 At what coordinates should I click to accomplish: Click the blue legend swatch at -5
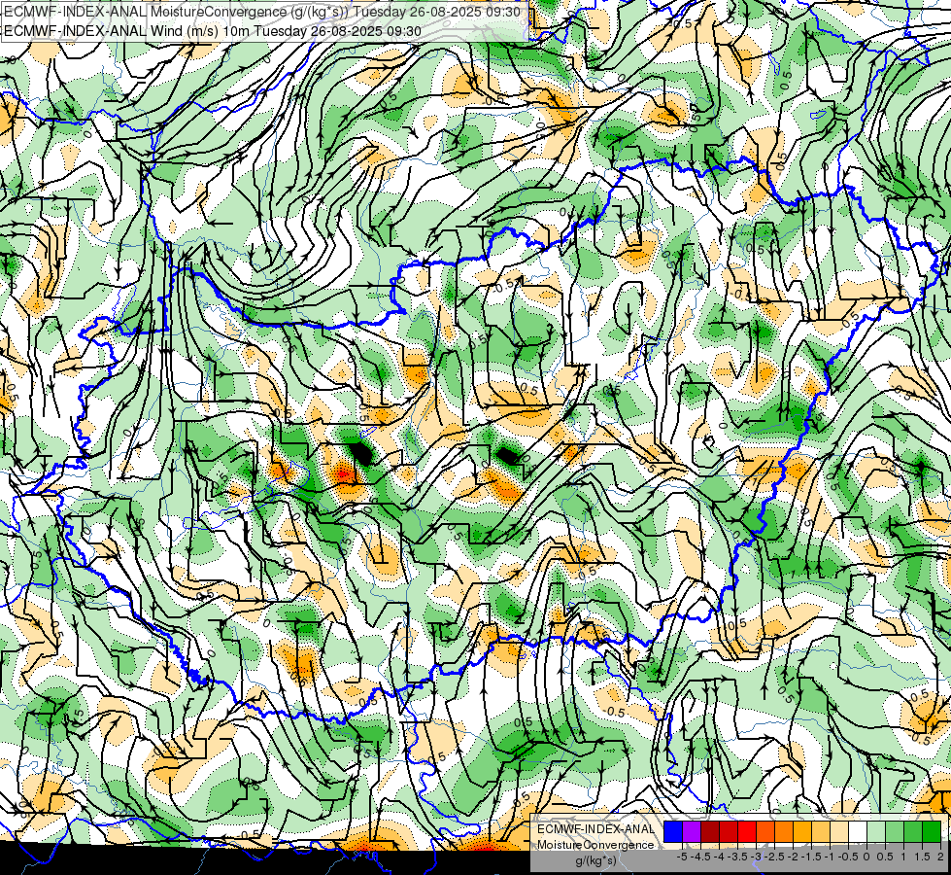click(x=673, y=832)
